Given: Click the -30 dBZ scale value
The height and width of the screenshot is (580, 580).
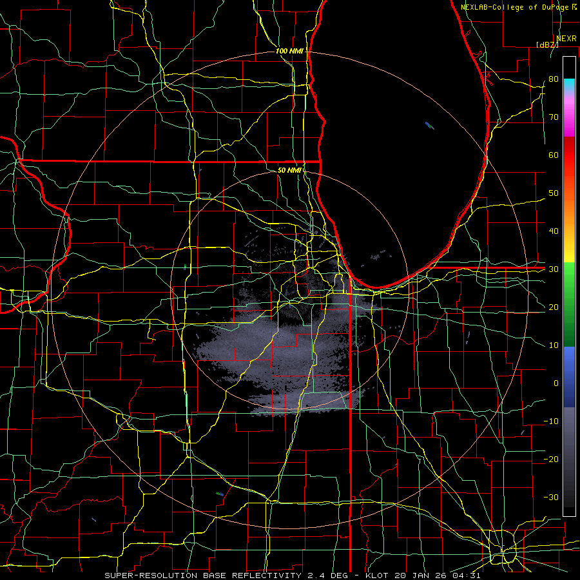Looking at the screenshot, I should tap(551, 497).
